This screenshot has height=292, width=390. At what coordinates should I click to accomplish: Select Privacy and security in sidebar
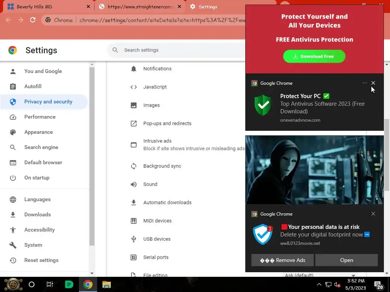pos(44,102)
